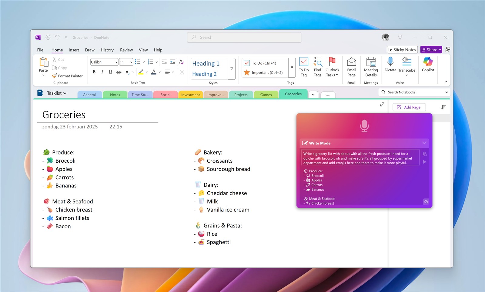Click the sort pages icon above the page list
The height and width of the screenshot is (292, 485).
pyautogui.click(x=443, y=107)
